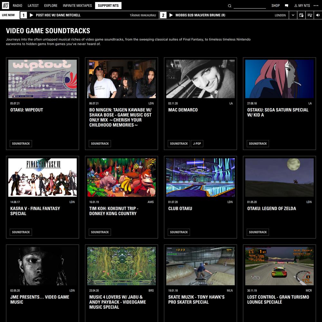322x322 pixels.
Task: Open 'Tim Koh: Kokonut Trip' episode title
Action: (x=114, y=211)
